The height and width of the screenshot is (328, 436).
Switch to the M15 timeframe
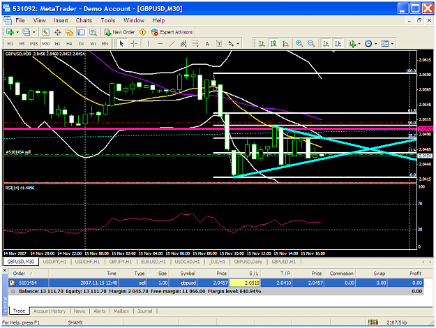(x=33, y=44)
